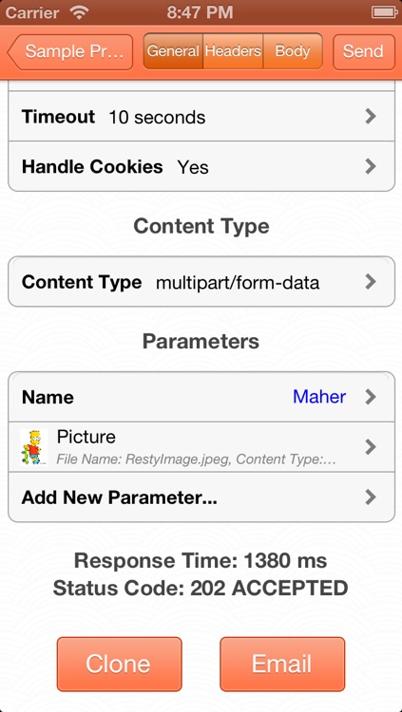Tap multipart/form-data value

[238, 283]
